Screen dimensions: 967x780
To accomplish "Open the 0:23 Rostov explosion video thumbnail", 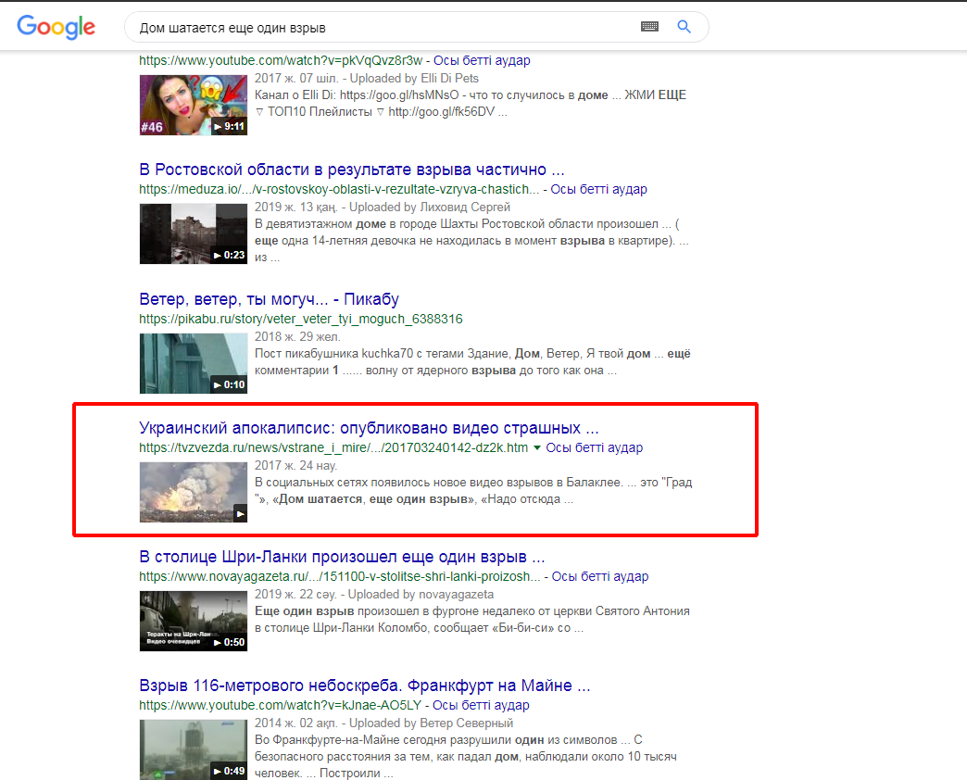I will (194, 233).
